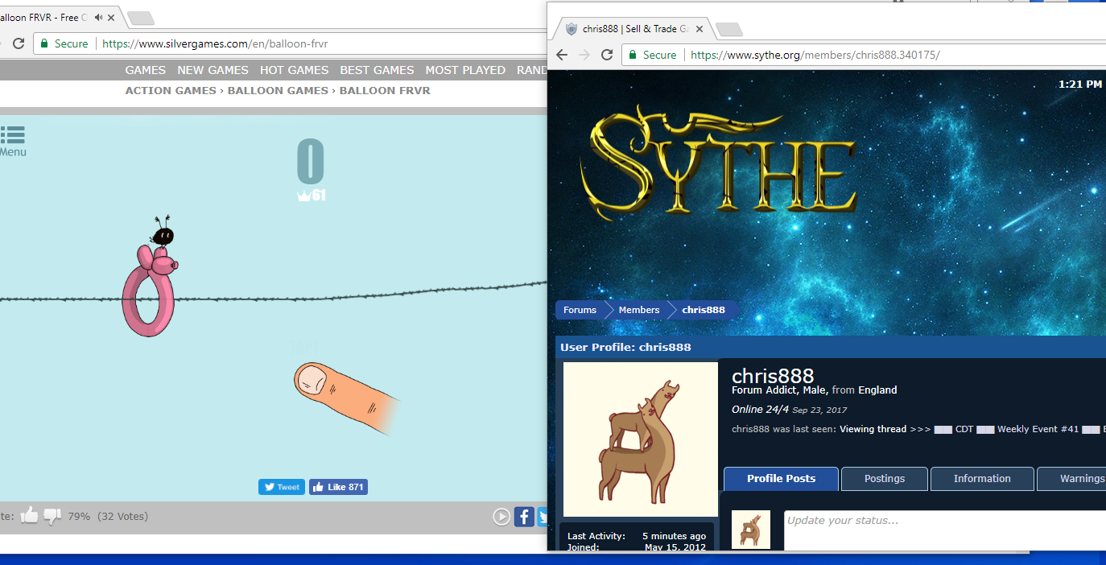Go back in Sythe browser window
The width and height of the screenshot is (1106, 565).
[562, 55]
